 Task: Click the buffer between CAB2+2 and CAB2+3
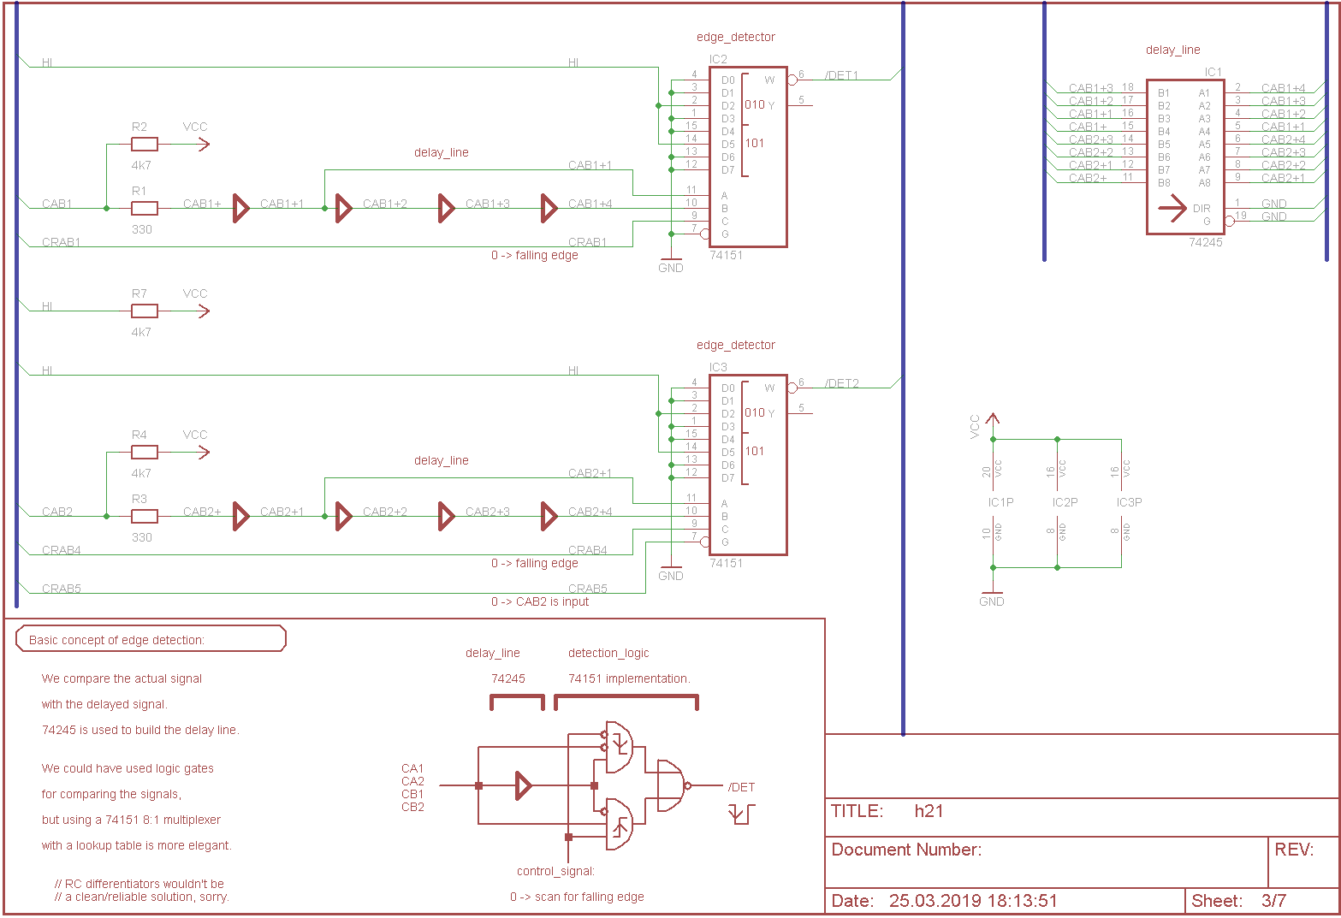pyautogui.click(x=446, y=516)
